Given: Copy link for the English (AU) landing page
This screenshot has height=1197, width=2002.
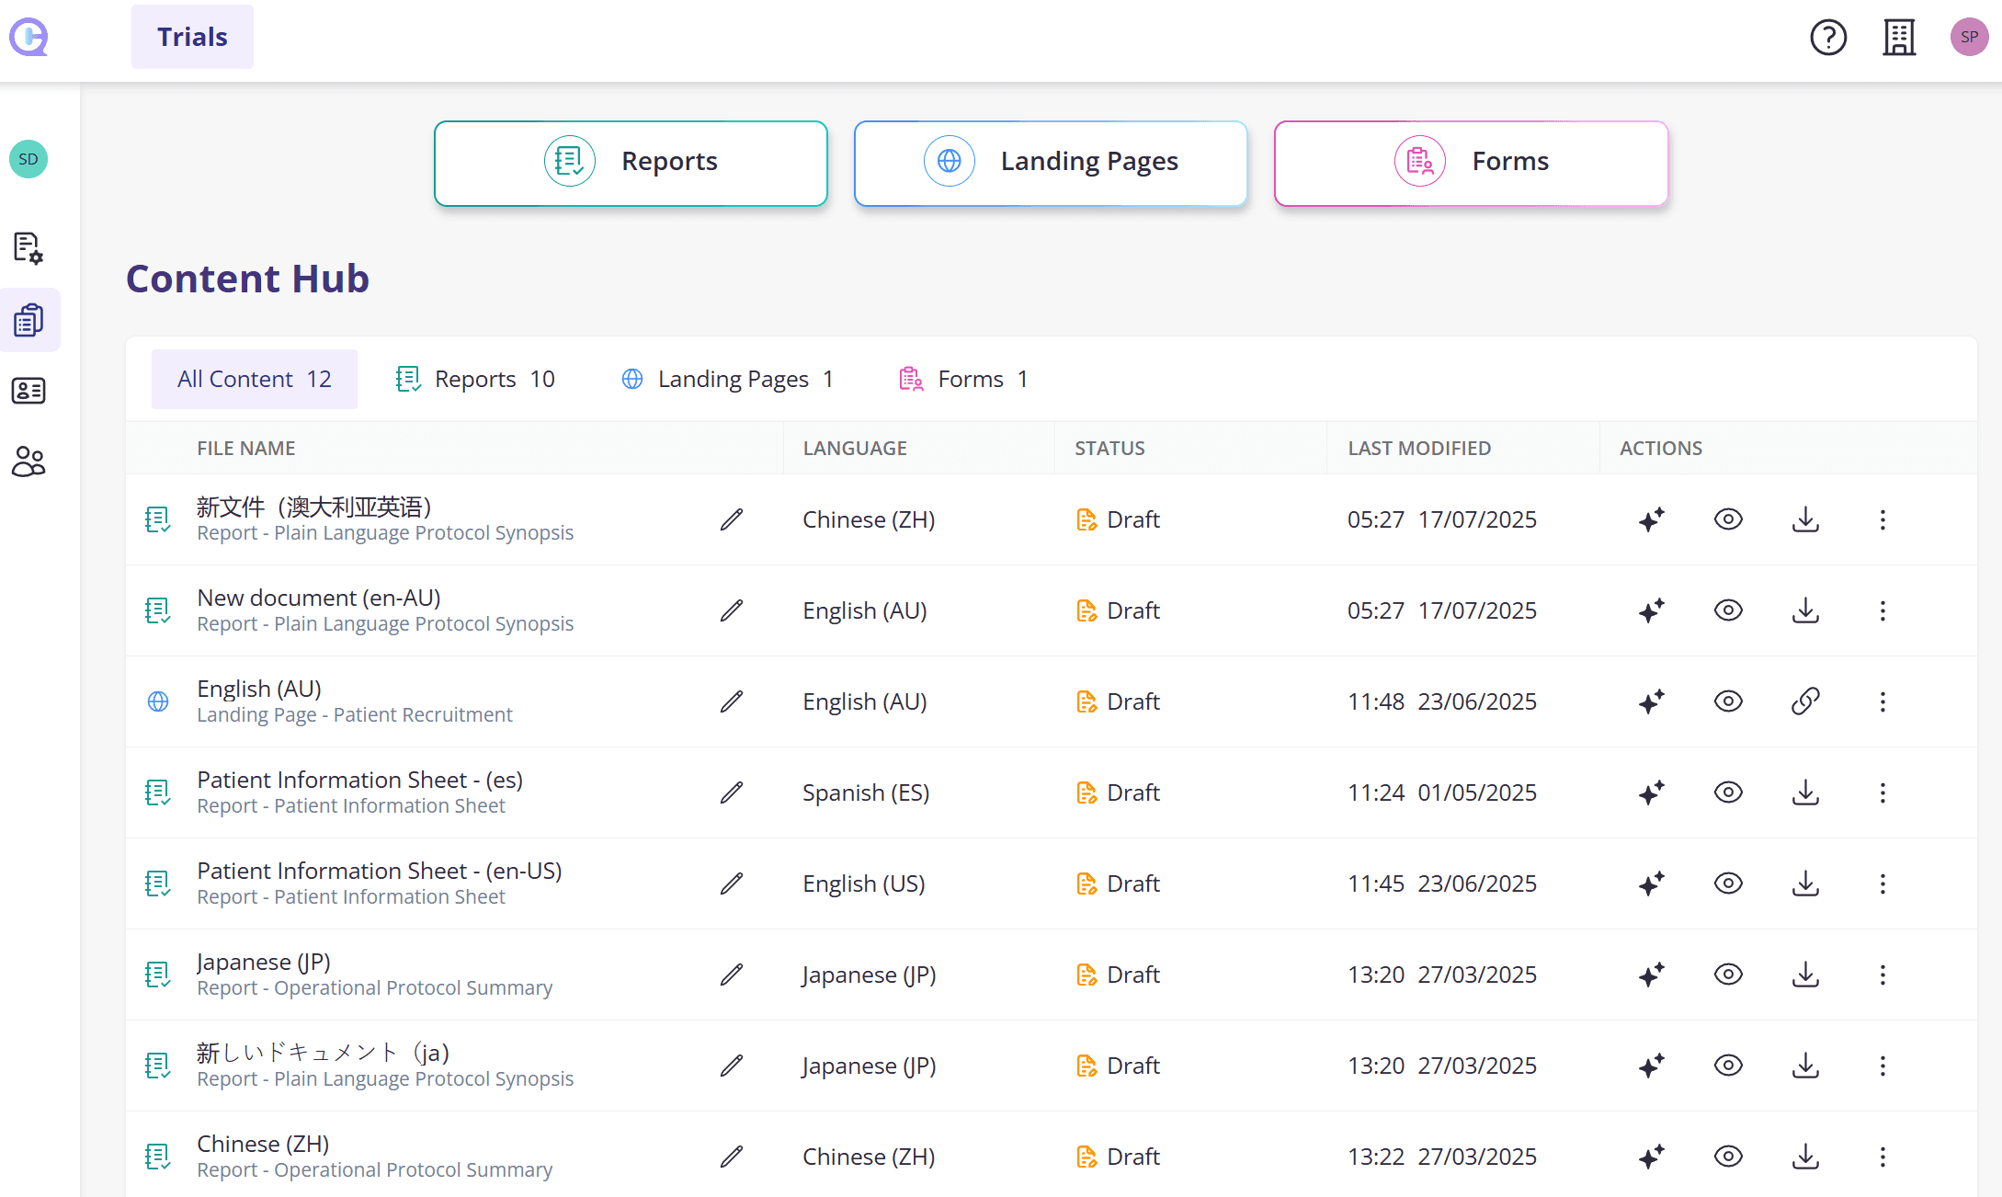Looking at the screenshot, I should [x=1804, y=701].
